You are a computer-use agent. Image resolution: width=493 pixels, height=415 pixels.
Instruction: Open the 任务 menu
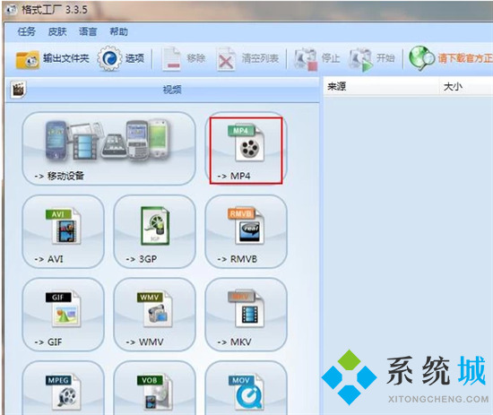click(26, 31)
